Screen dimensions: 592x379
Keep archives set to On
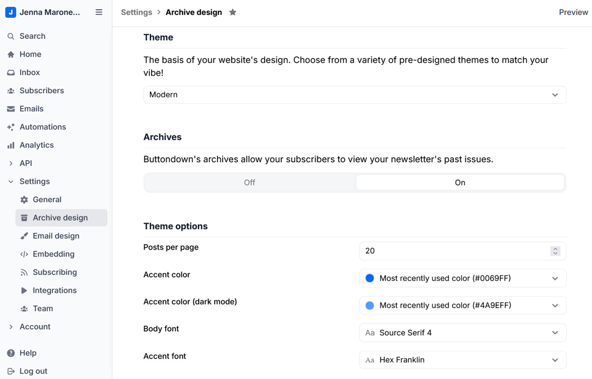(459, 182)
